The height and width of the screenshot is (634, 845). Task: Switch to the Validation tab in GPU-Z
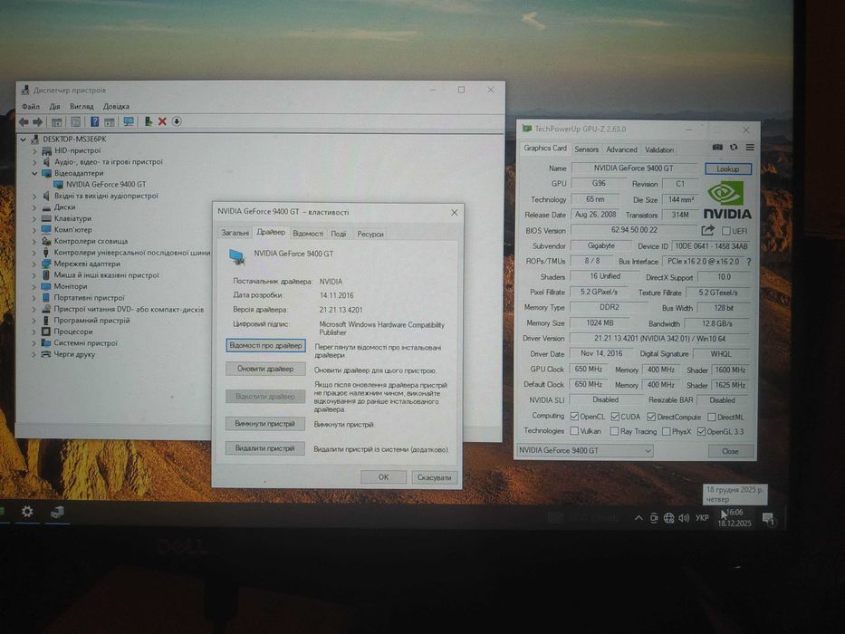pyautogui.click(x=659, y=149)
